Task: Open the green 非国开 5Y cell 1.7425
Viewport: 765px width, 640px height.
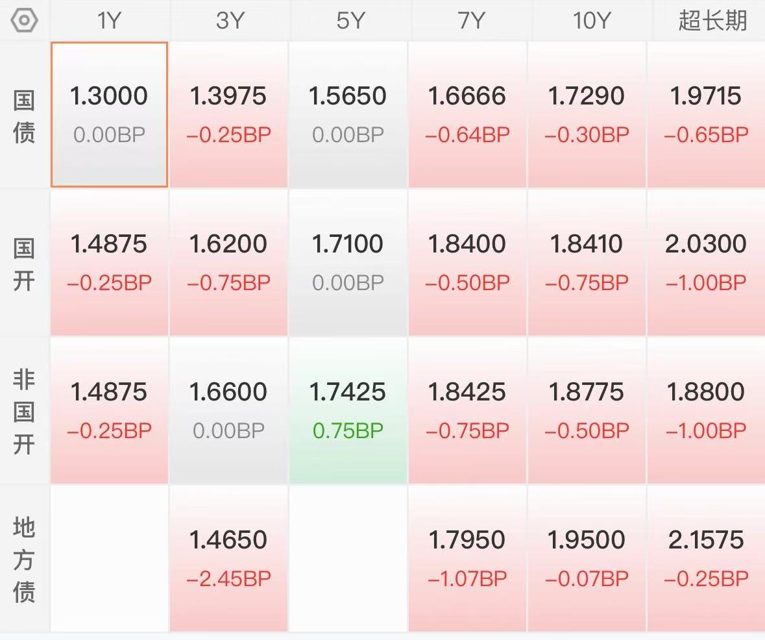Action: 348,410
